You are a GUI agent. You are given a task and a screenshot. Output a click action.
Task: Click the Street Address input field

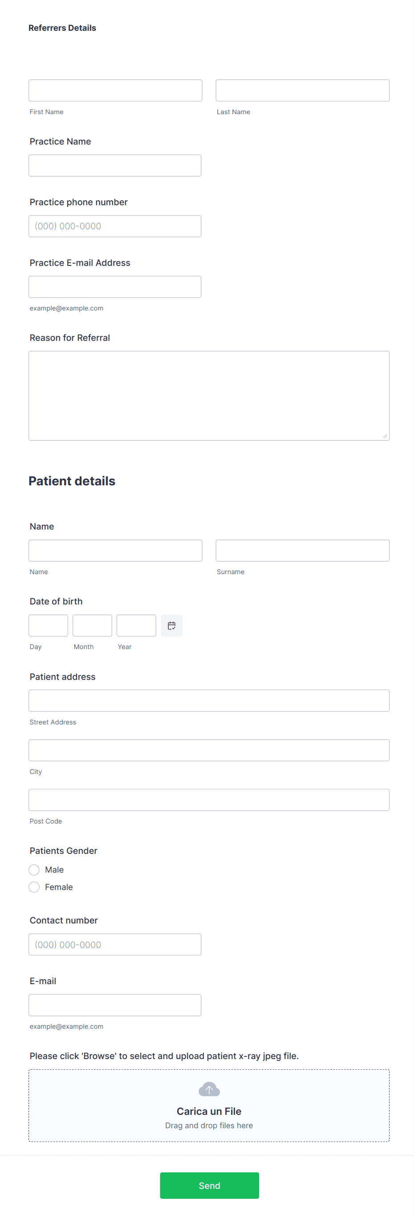[x=209, y=700]
